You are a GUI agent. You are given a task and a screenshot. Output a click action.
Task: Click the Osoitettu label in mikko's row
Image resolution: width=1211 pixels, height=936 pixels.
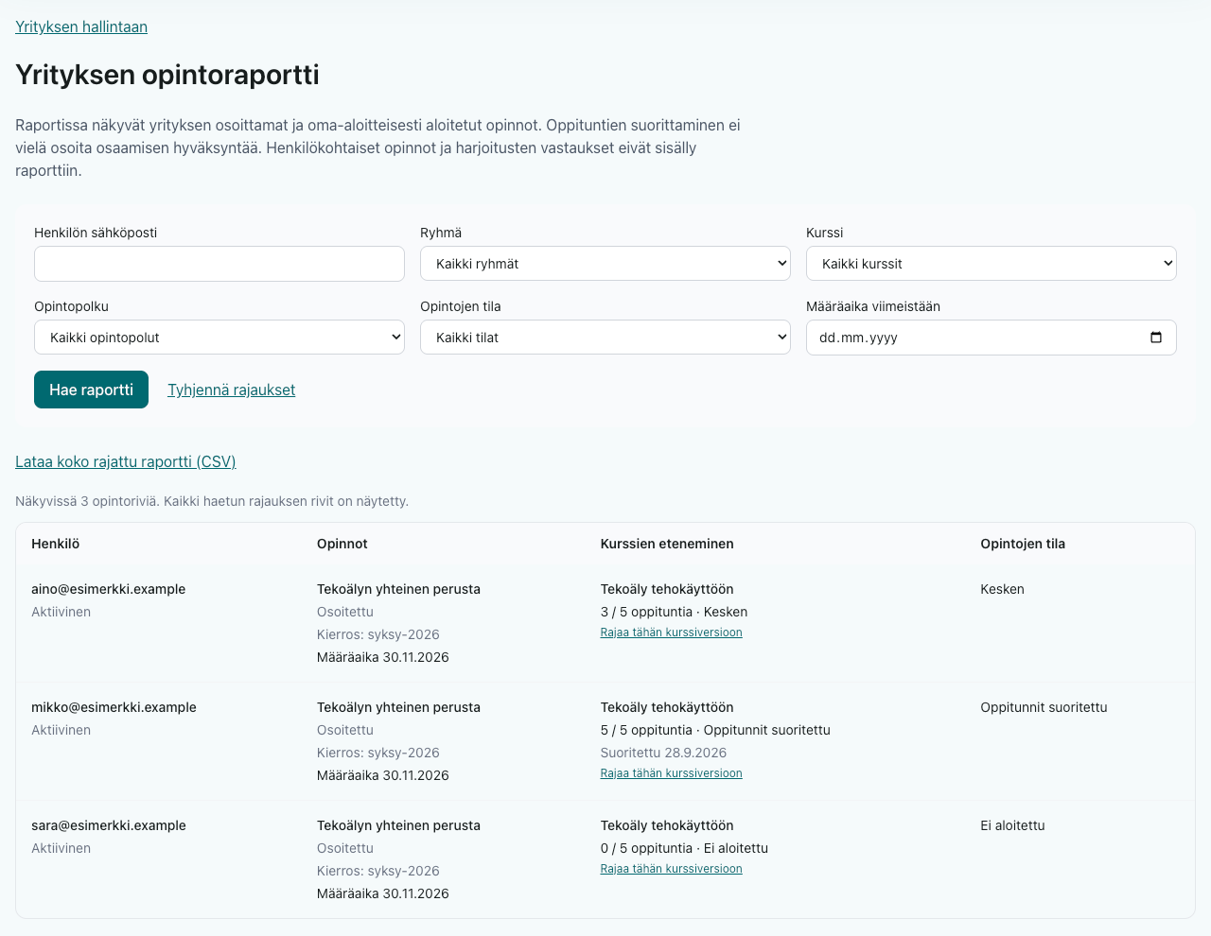tap(345, 730)
